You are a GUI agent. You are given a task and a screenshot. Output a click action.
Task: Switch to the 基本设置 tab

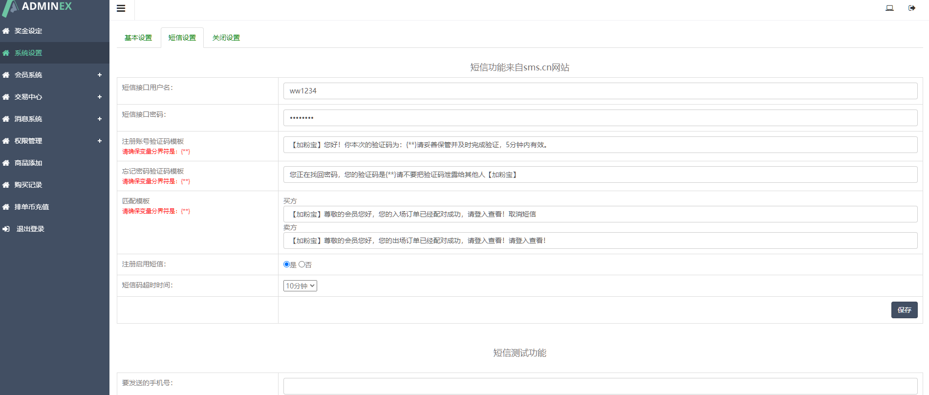click(x=138, y=38)
